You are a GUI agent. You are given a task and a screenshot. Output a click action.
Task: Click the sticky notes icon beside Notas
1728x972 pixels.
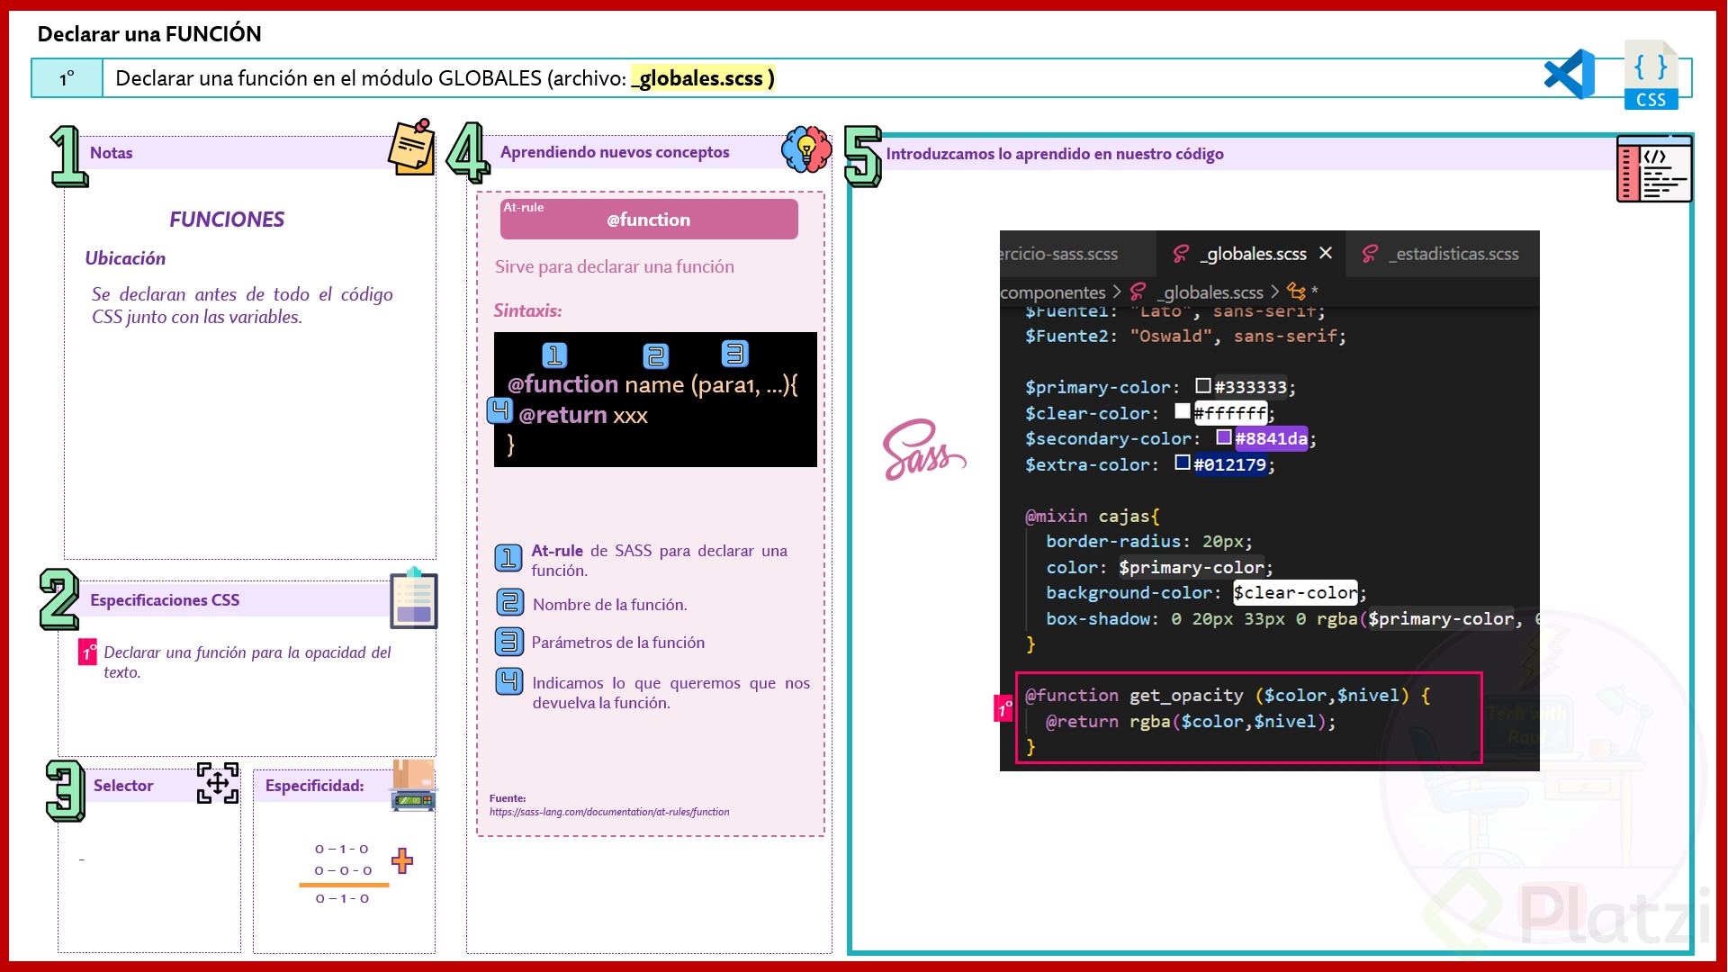tap(411, 147)
